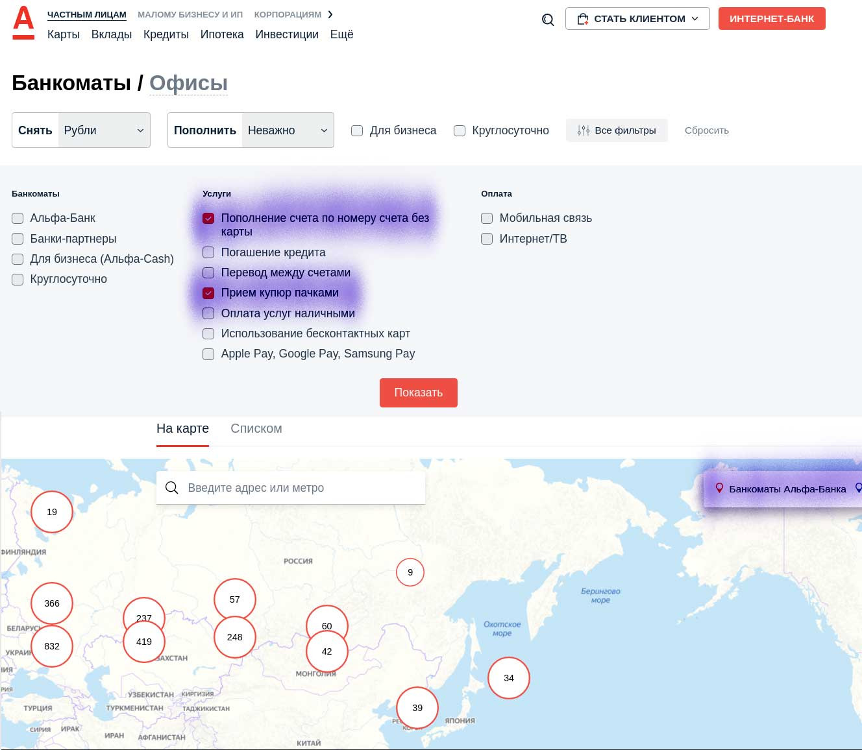Click the Интернет-банк button
This screenshot has width=862, height=750.
click(x=772, y=19)
